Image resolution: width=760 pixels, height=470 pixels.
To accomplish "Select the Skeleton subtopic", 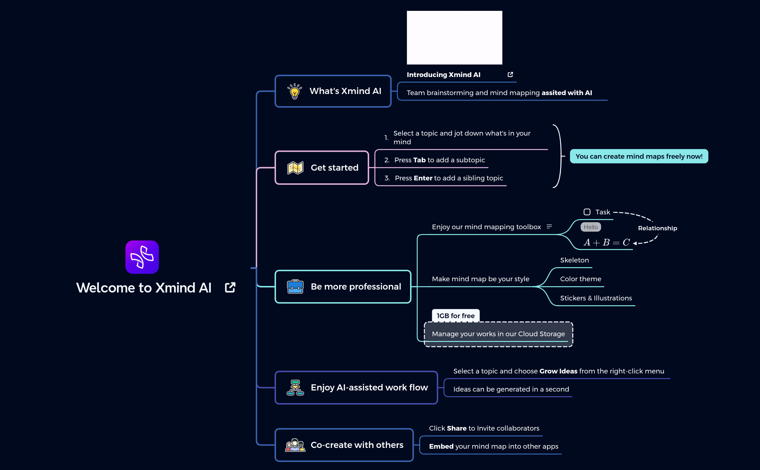I will (575, 260).
